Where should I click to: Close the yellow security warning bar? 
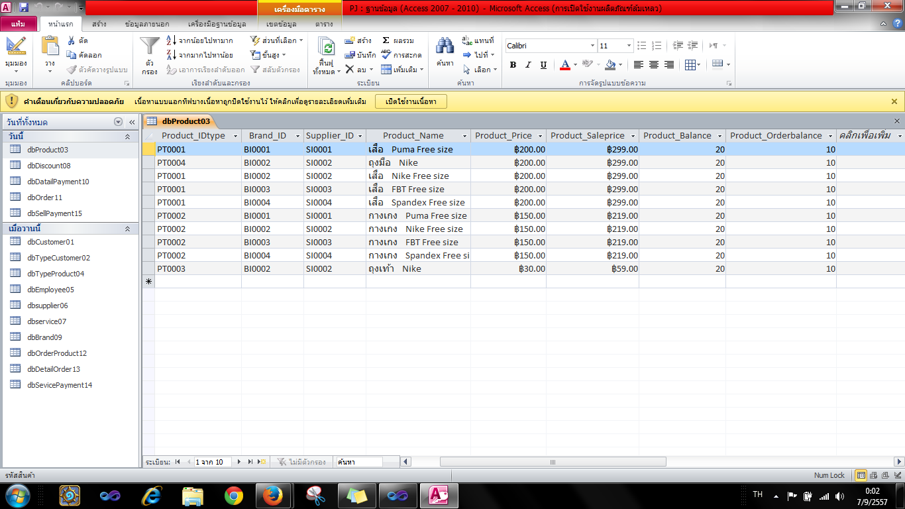click(894, 101)
